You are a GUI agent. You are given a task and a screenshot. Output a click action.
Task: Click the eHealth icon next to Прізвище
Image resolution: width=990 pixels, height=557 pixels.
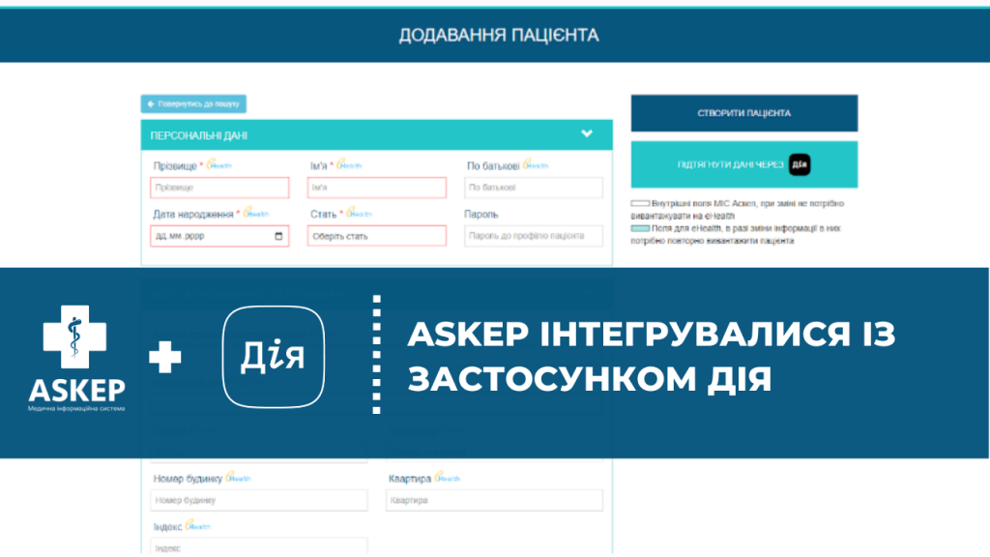[219, 165]
